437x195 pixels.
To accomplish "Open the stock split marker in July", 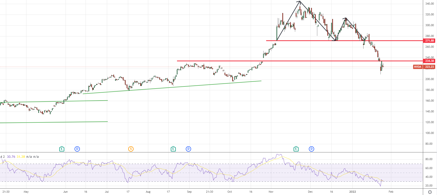I will (x=131, y=149).
